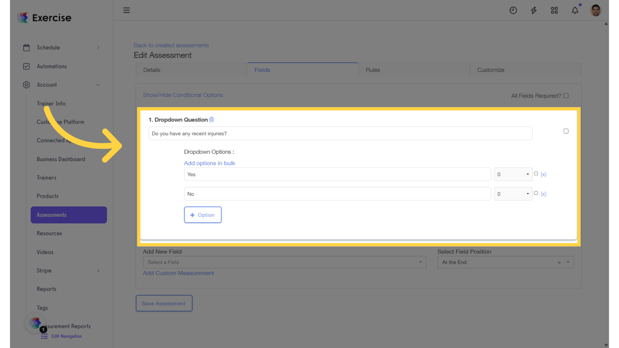This screenshot has width=619, height=348.
Task: Open the apps grid icon in top bar
Action: point(554,10)
